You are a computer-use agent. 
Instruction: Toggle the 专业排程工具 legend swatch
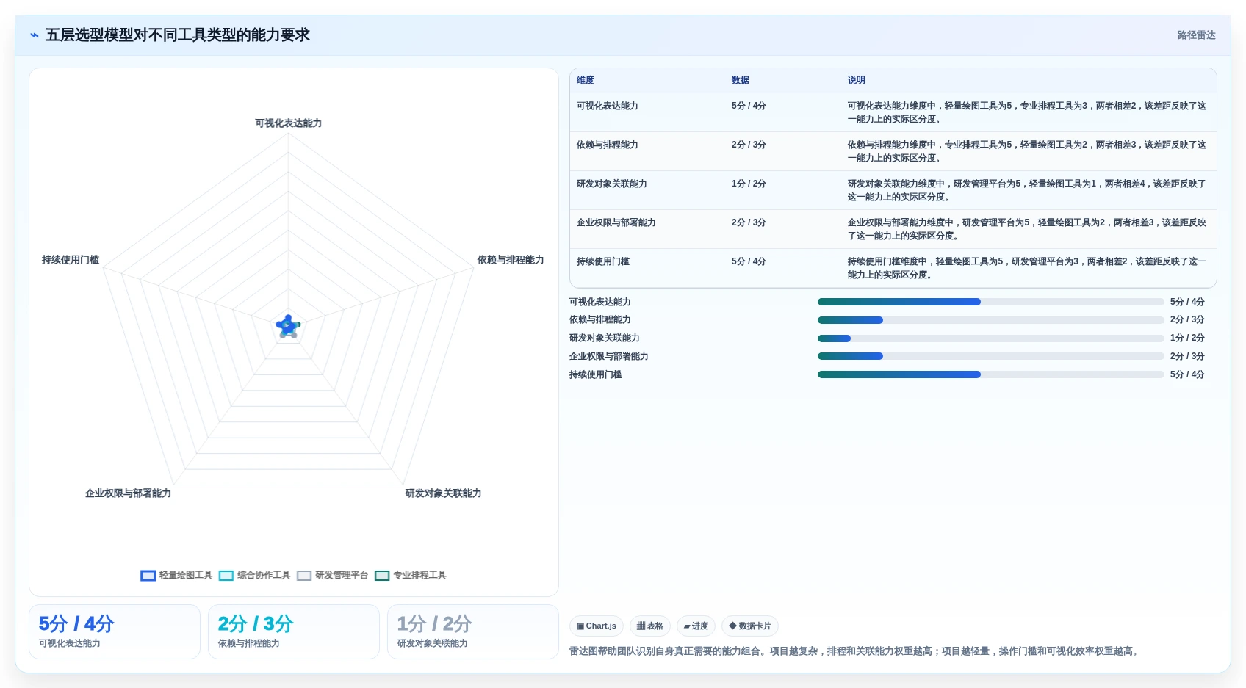tap(382, 576)
